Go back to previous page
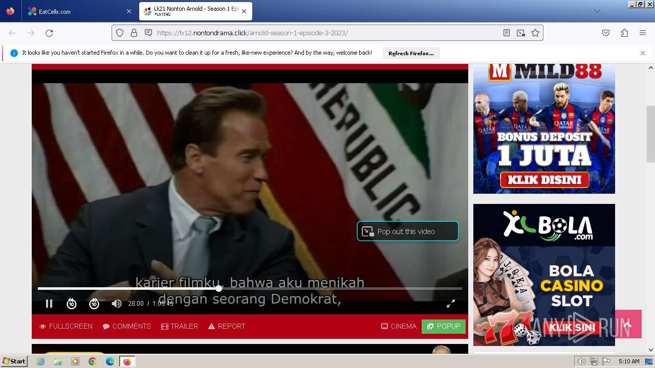Screen dimensions: 655x368 (12, 33)
